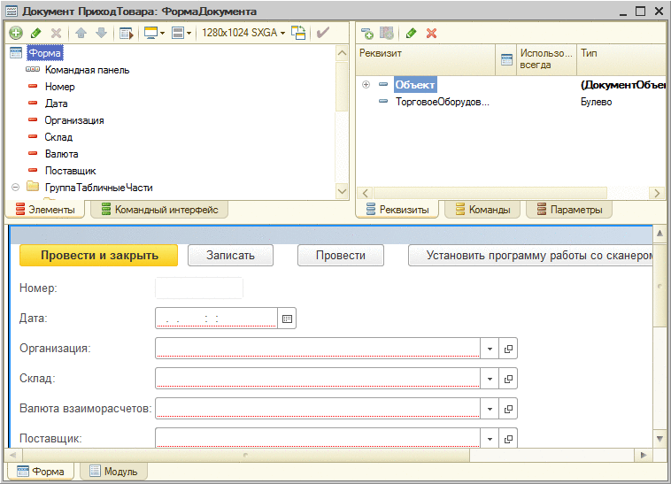Click the red Delete attribute X icon
The width and height of the screenshot is (671, 484).
click(x=431, y=33)
